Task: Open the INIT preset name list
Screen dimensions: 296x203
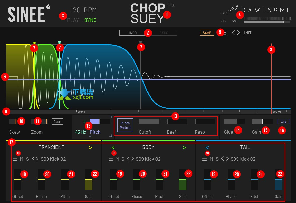Action: pos(248,33)
